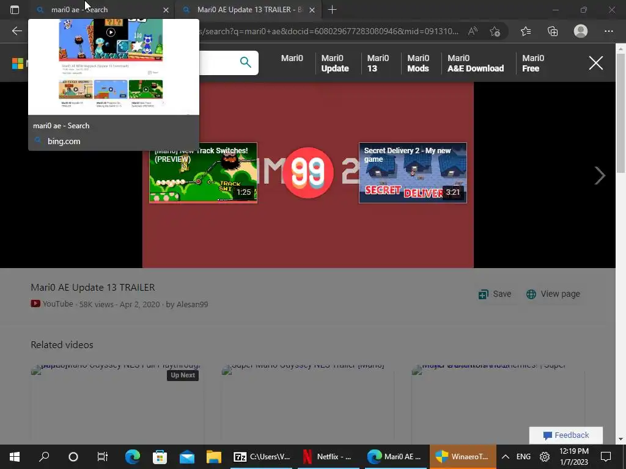Close the 'mari0 ae - Search' tab

[x=166, y=10]
